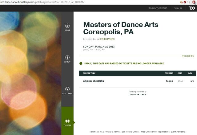The width and height of the screenshot is (197, 135).
Task: Click the N/A quantity value
Action: click(x=192, y=81)
